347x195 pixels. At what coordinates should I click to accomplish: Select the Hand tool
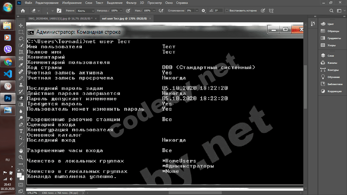point(21,151)
